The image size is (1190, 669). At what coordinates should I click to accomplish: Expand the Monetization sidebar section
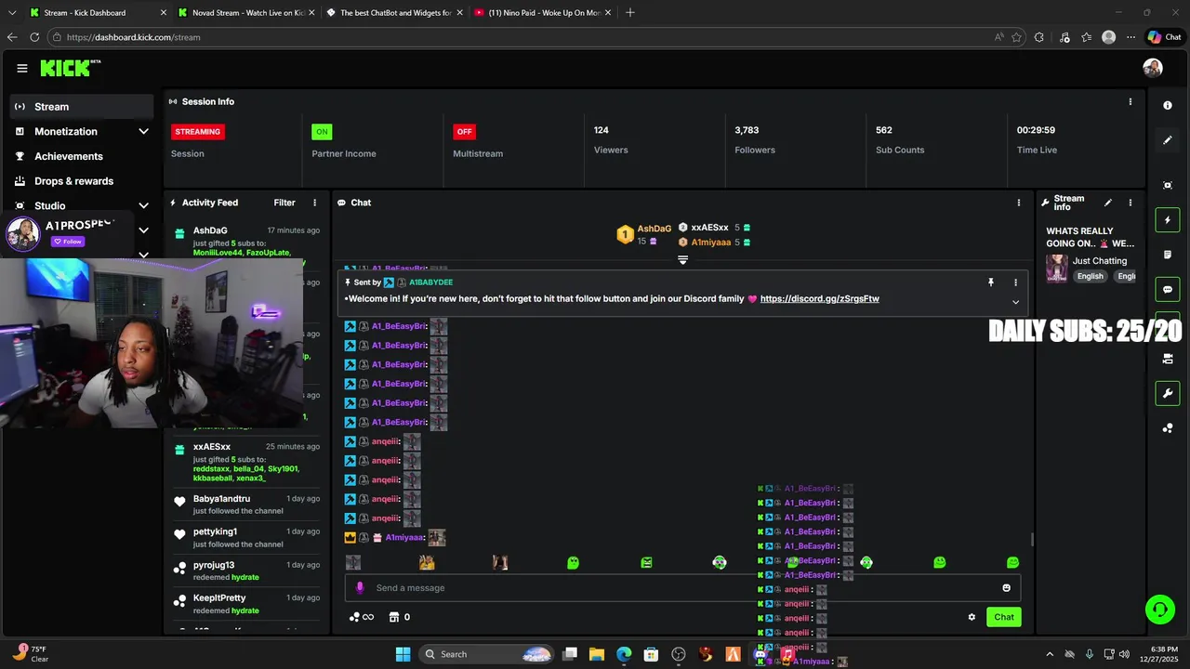[x=143, y=131]
